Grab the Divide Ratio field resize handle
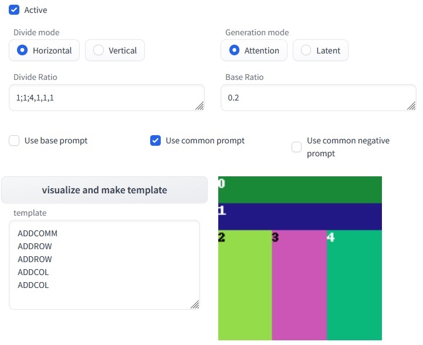 [x=199, y=106]
